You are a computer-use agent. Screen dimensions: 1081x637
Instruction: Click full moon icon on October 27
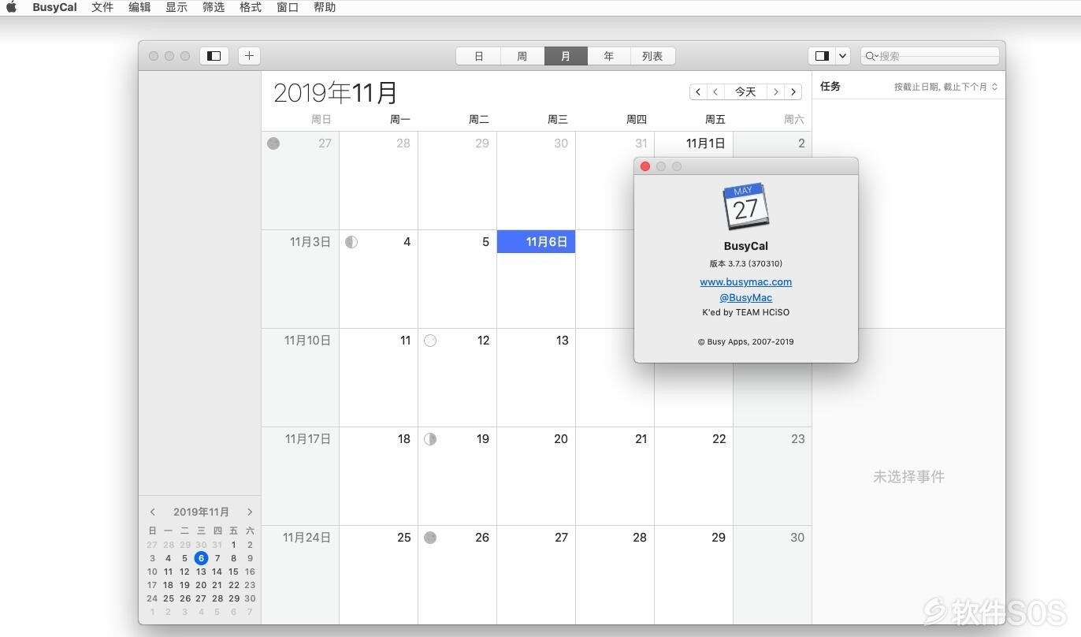tap(273, 143)
